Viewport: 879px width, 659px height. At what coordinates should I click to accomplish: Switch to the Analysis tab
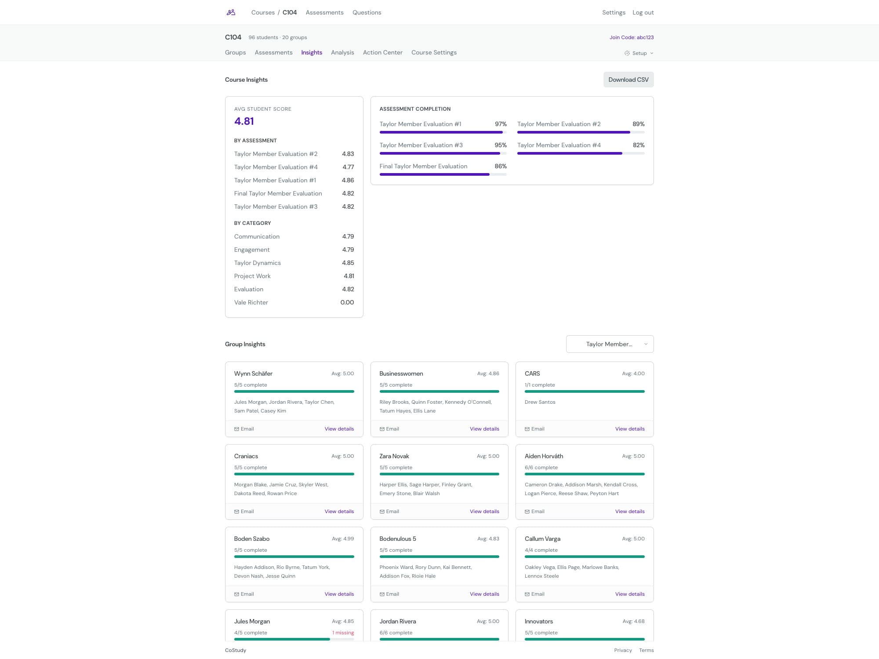pos(342,52)
